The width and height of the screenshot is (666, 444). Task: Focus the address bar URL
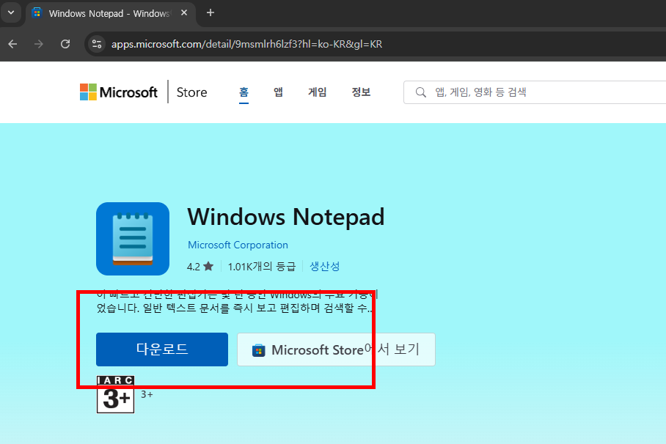[246, 44]
